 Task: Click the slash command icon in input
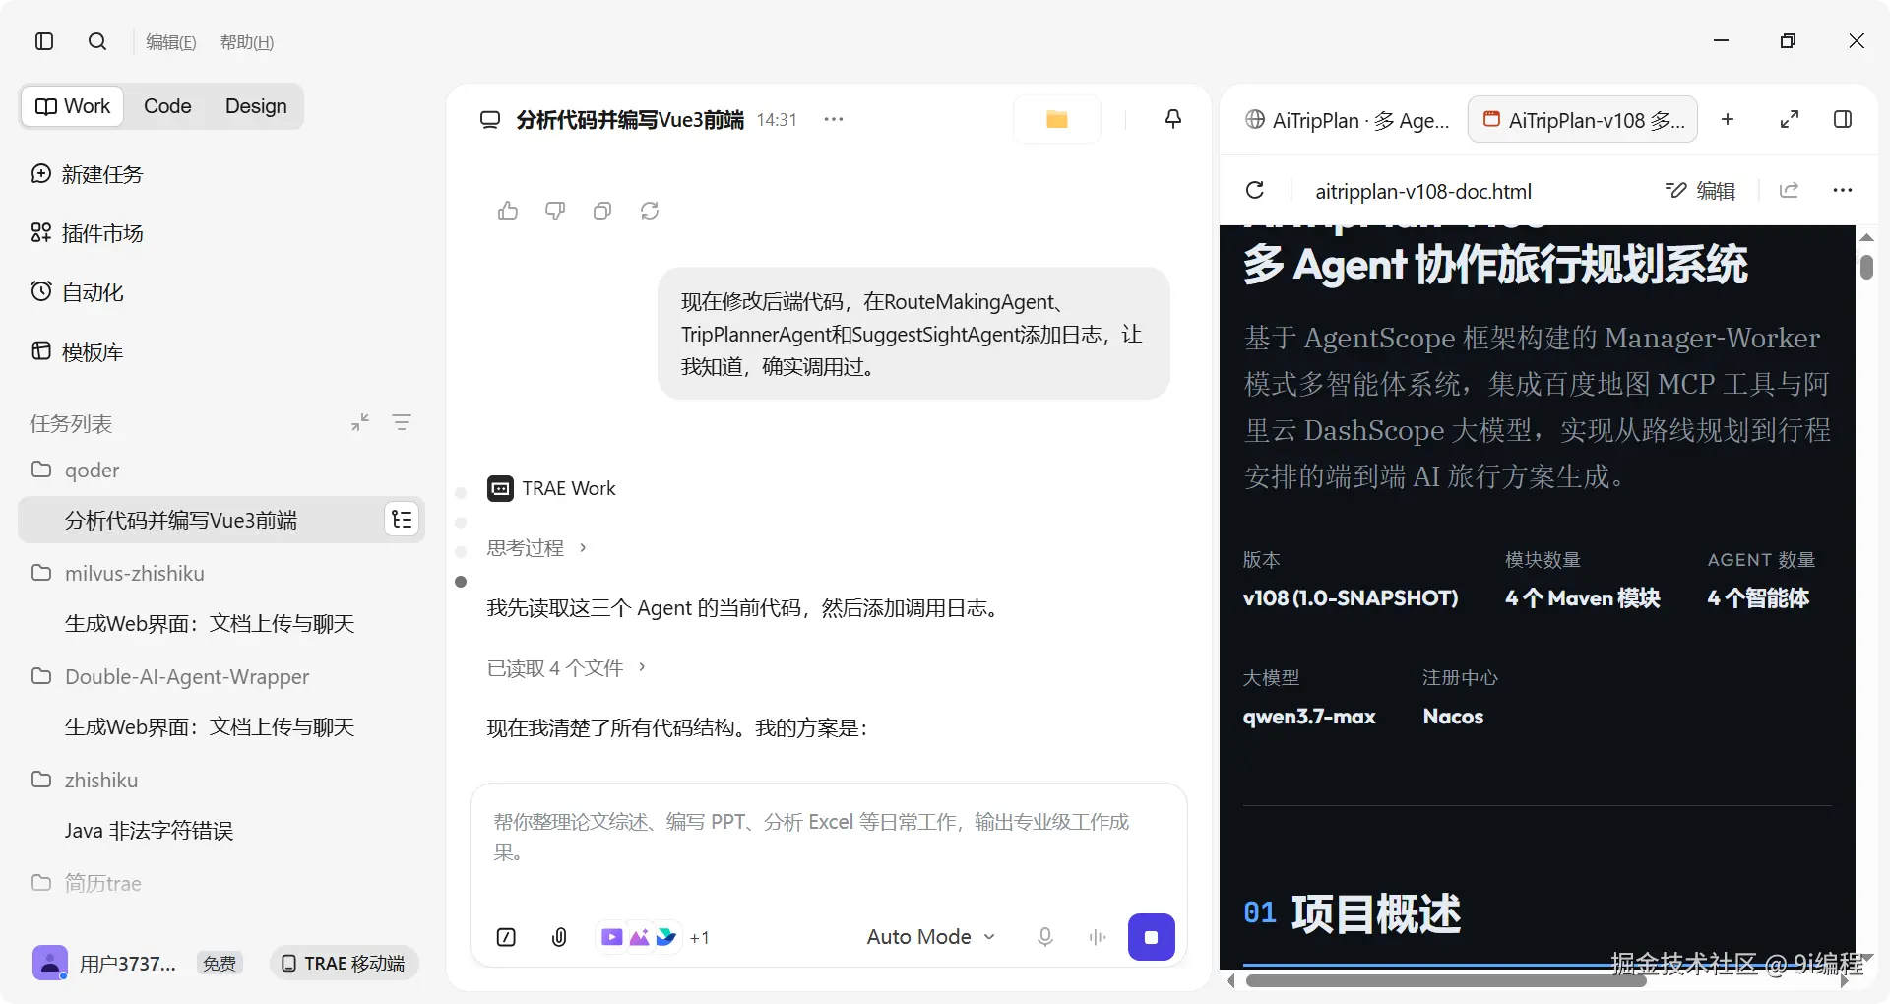coord(506,937)
